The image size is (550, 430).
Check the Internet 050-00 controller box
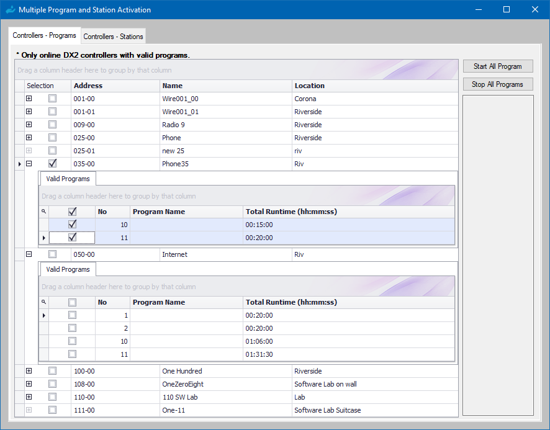(52, 254)
